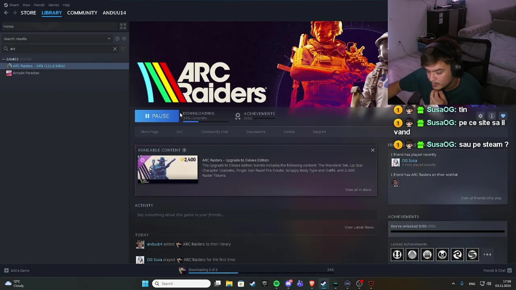Screen dimensions: 516x290
Task: Open anduu14 profile in activity feed
Action: point(154,244)
